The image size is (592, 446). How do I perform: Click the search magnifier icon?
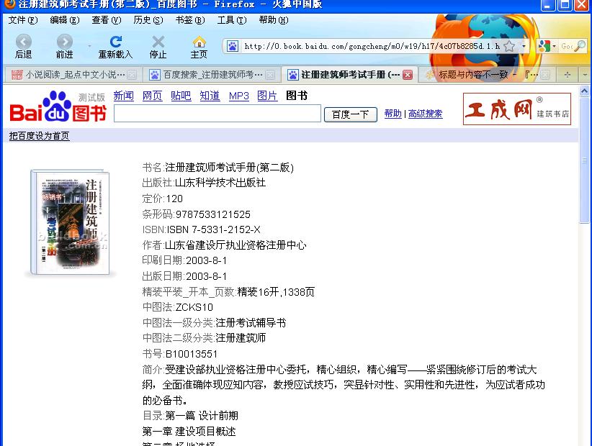click(x=580, y=46)
